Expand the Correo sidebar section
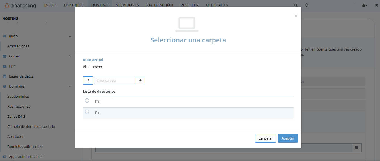The image size is (380, 161). click(70, 56)
